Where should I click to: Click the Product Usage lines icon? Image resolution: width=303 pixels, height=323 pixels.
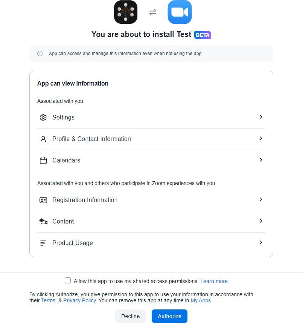(43, 243)
